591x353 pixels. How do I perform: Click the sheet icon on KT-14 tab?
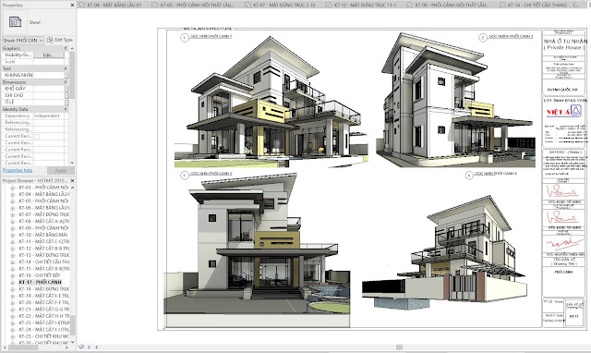[502, 5]
